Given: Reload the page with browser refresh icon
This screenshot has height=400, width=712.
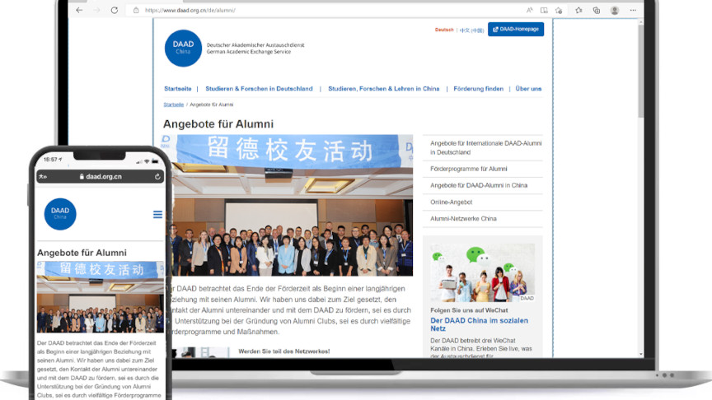Looking at the screenshot, I should [x=114, y=10].
